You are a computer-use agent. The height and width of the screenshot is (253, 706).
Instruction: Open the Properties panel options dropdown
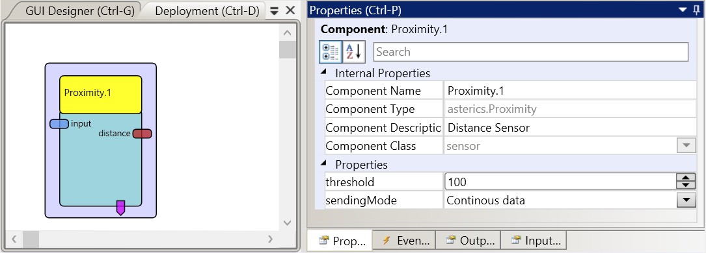point(683,10)
